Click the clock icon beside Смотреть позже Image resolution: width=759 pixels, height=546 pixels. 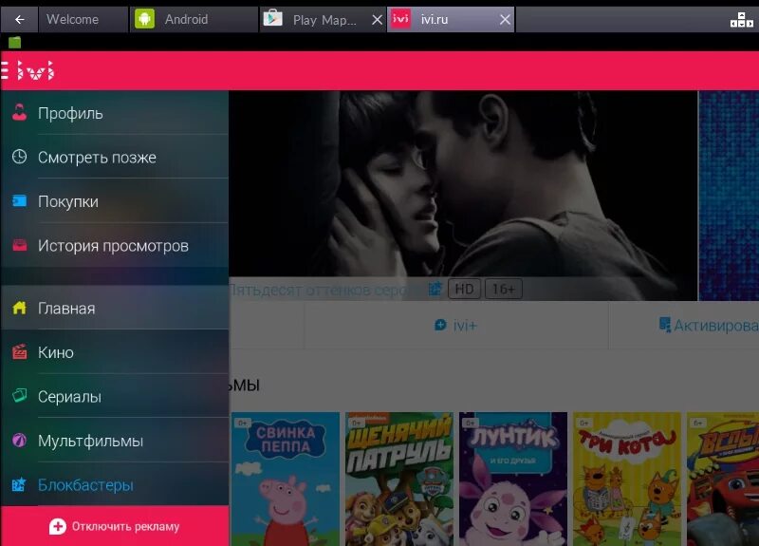(x=19, y=157)
